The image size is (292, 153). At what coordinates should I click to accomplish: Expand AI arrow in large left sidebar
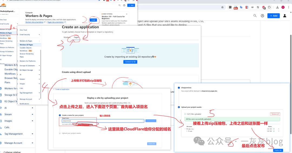pyautogui.click(x=32, y=108)
